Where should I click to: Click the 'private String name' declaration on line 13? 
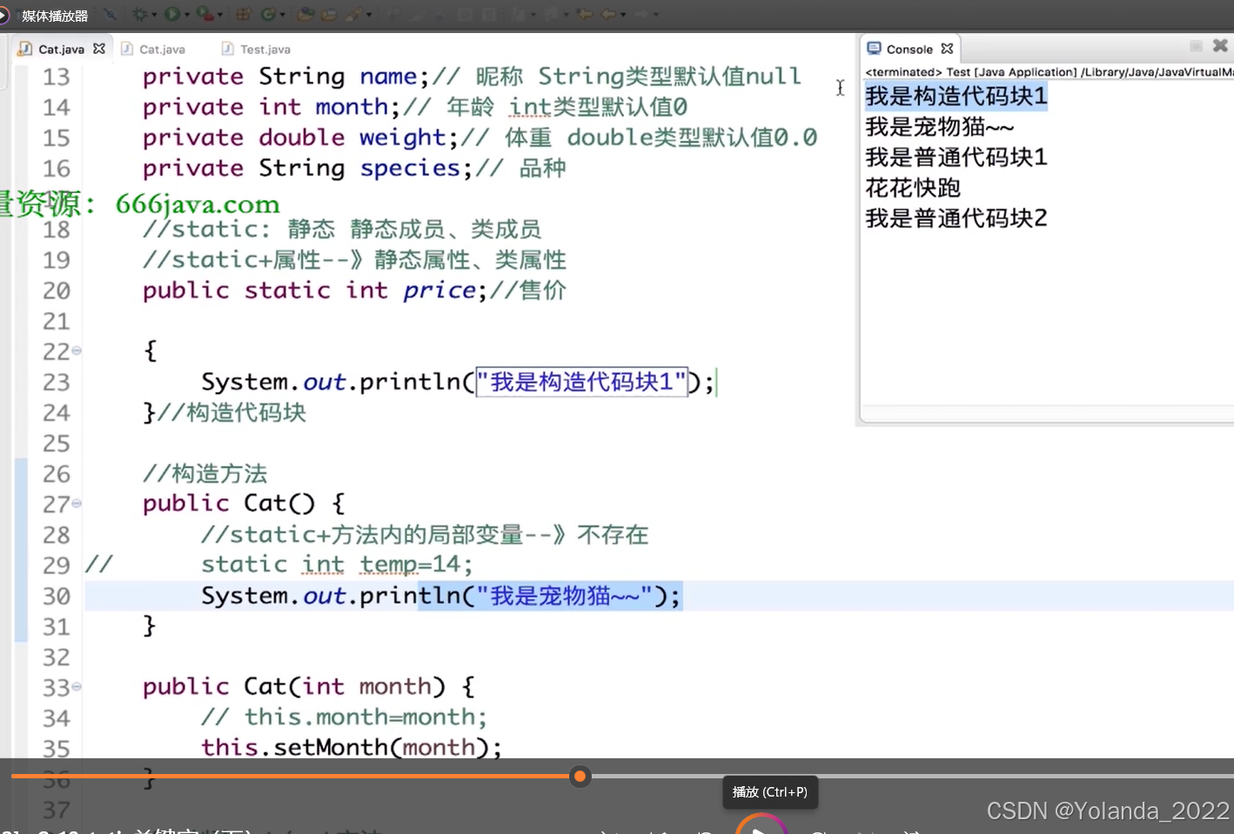[285, 77]
